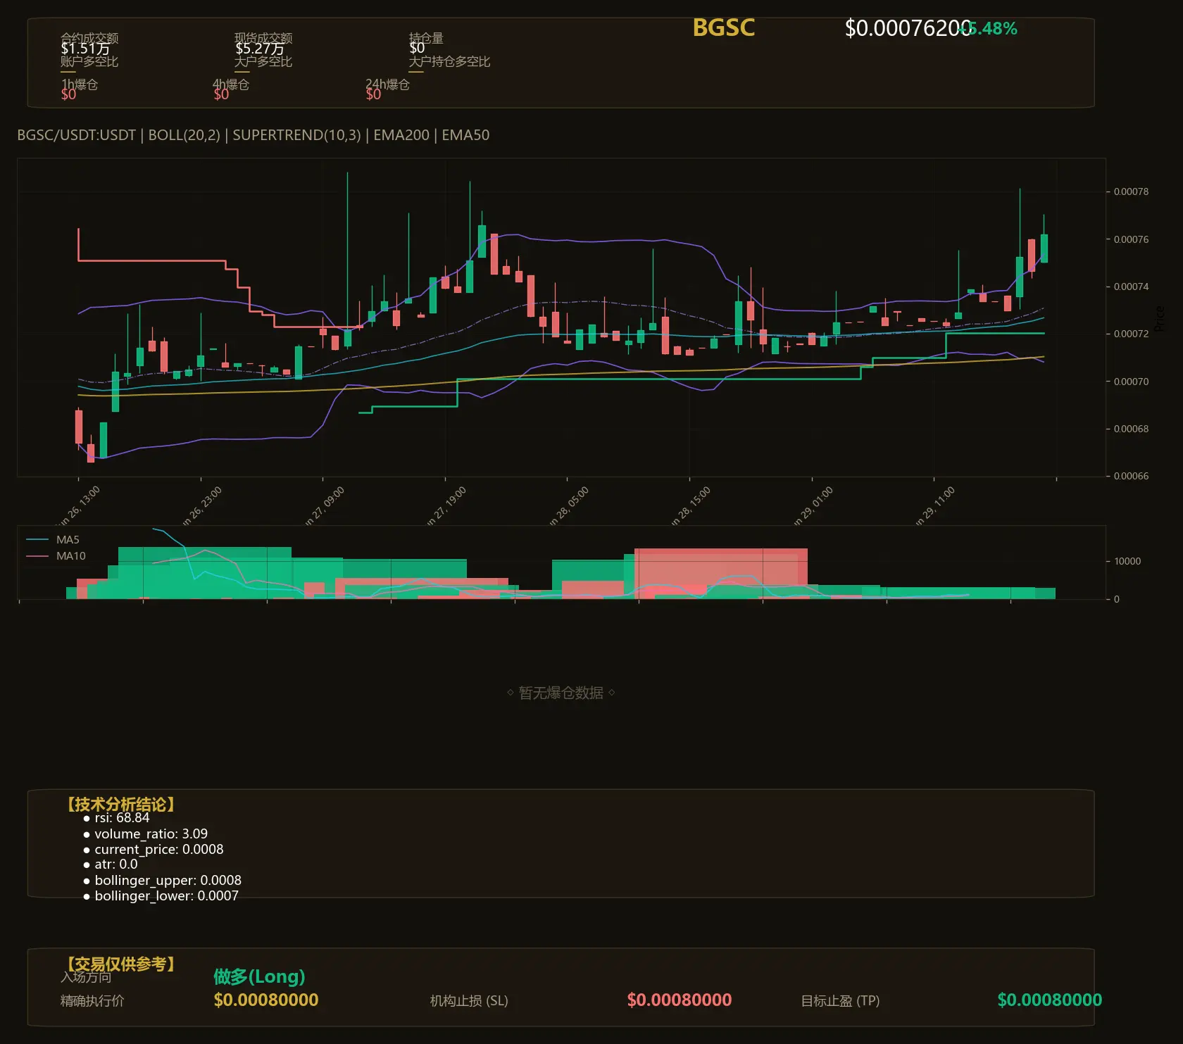Click the 28, 15:00 time axis label
This screenshot has width=1183, height=1044.
tap(690, 506)
